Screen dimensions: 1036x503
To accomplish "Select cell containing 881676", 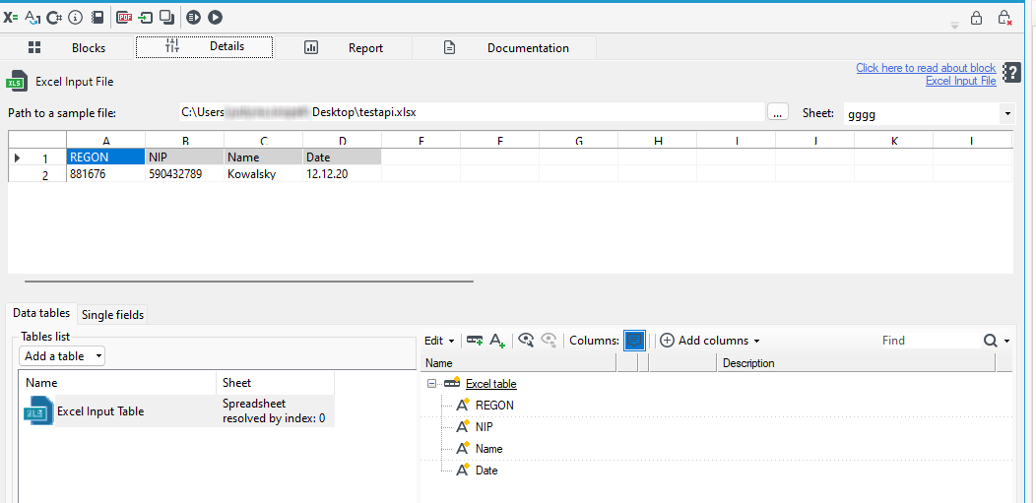I will pyautogui.click(x=105, y=173).
